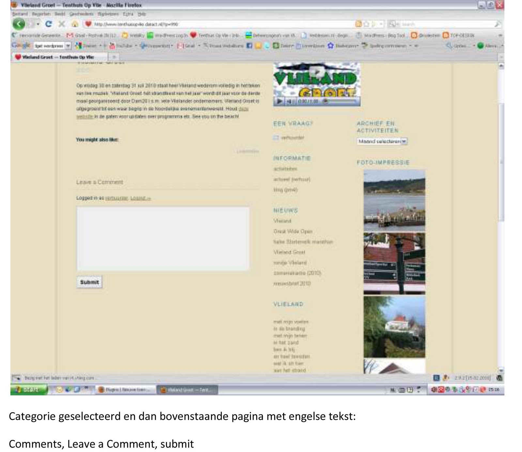522x452 pixels.
Task: Open a new tab with the plus button
Action: (114, 57)
